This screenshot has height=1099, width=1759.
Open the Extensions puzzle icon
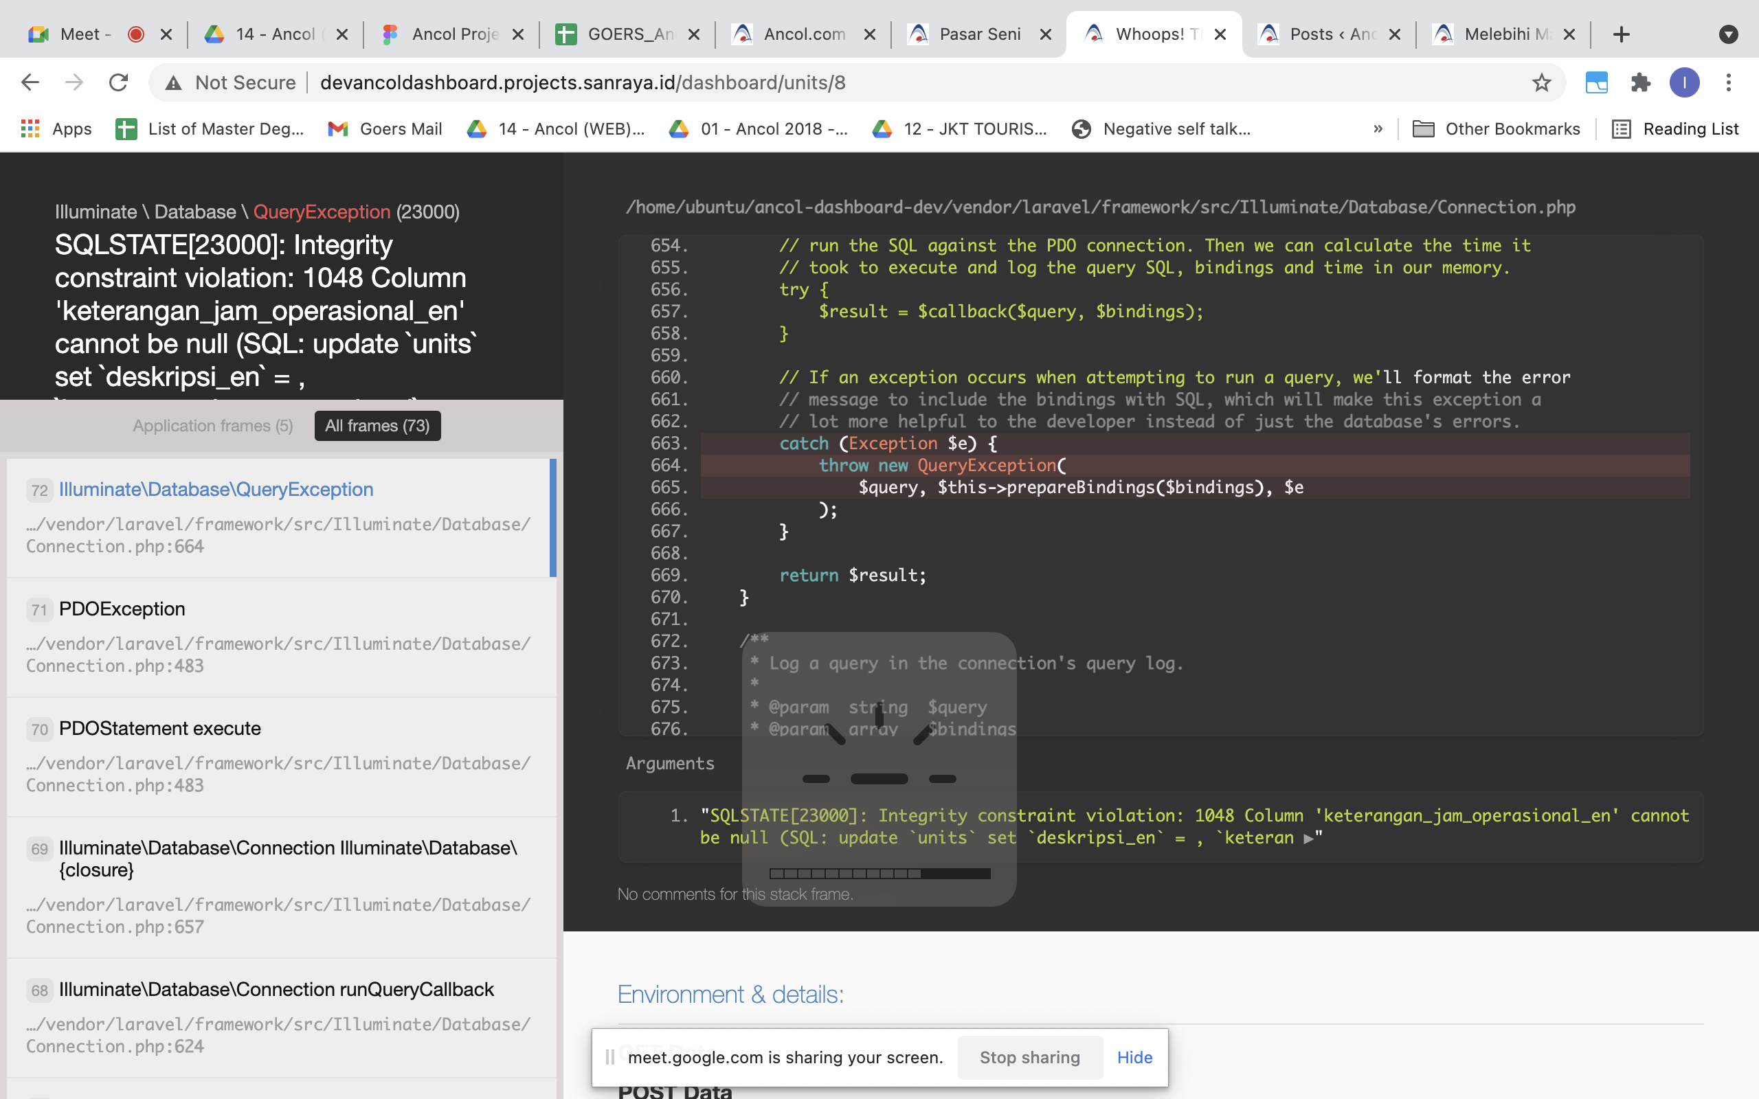tap(1641, 83)
